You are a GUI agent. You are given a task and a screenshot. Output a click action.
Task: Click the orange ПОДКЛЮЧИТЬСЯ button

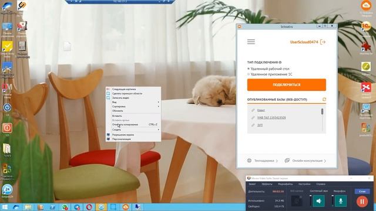coord(287,84)
